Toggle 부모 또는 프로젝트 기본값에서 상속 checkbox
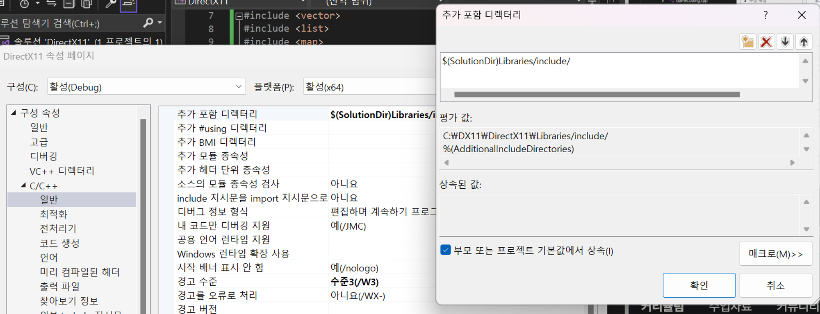The height and width of the screenshot is (314, 820). (445, 250)
